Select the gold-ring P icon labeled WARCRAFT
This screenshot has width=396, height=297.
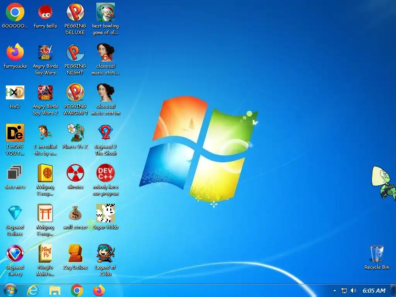tap(75, 92)
